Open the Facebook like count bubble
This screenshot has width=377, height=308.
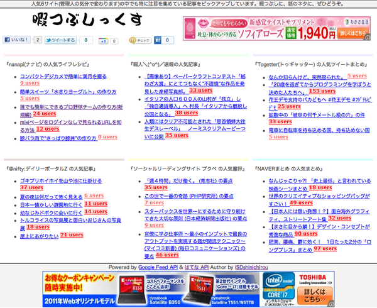[38, 40]
